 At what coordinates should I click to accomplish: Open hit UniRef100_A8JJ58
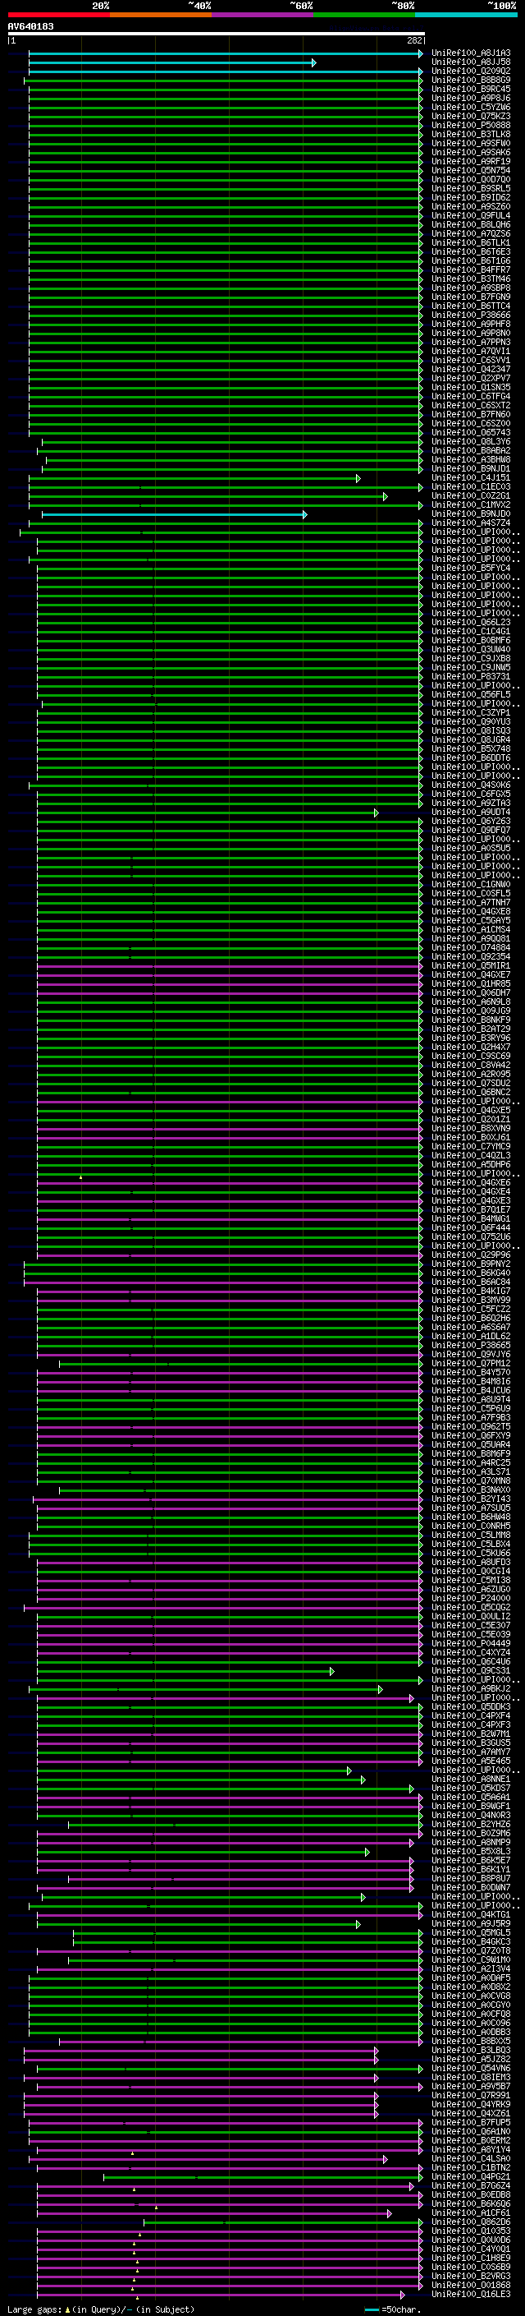point(471,62)
